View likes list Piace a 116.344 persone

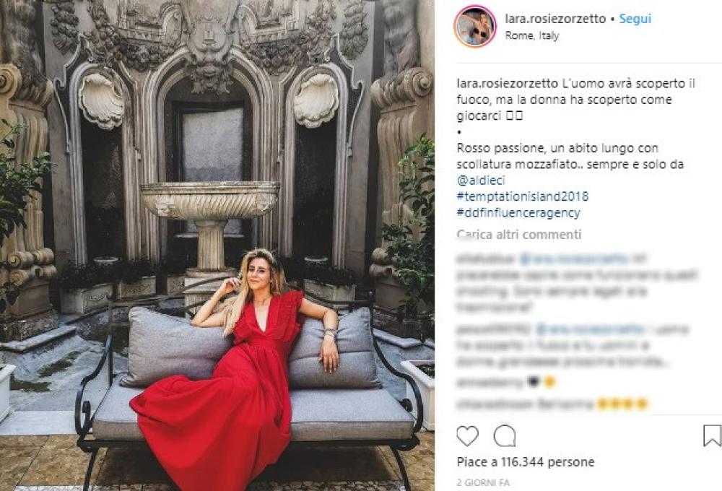tap(526, 461)
